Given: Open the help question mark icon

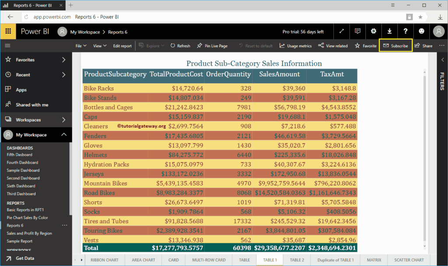Looking at the screenshot, I should [x=406, y=31].
